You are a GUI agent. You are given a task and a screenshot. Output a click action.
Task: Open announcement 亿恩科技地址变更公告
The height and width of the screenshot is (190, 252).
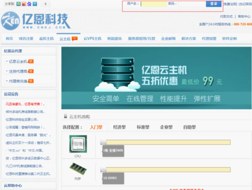coord(22,120)
